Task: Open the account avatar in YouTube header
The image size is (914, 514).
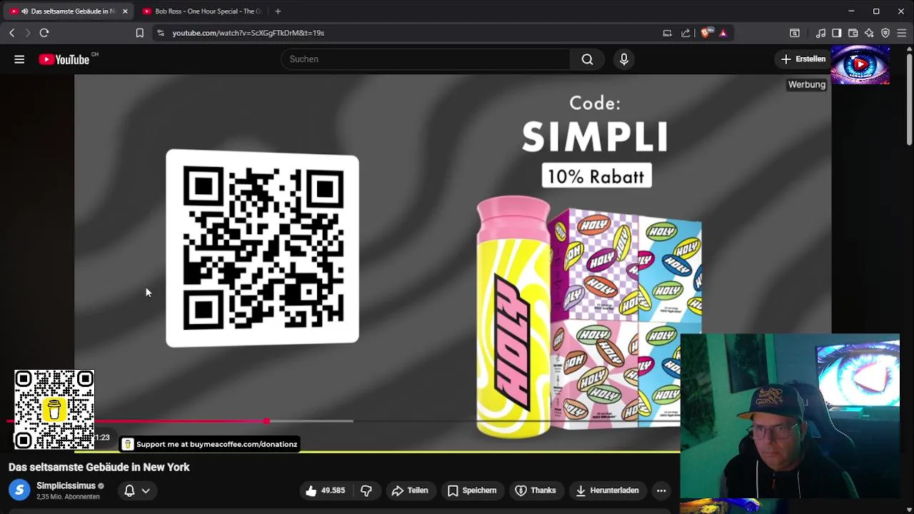Action: coord(860,65)
